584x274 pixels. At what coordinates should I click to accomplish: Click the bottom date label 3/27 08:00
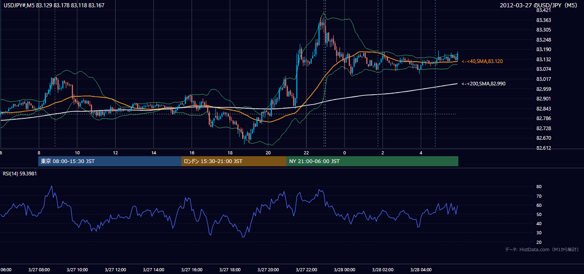click(38, 270)
